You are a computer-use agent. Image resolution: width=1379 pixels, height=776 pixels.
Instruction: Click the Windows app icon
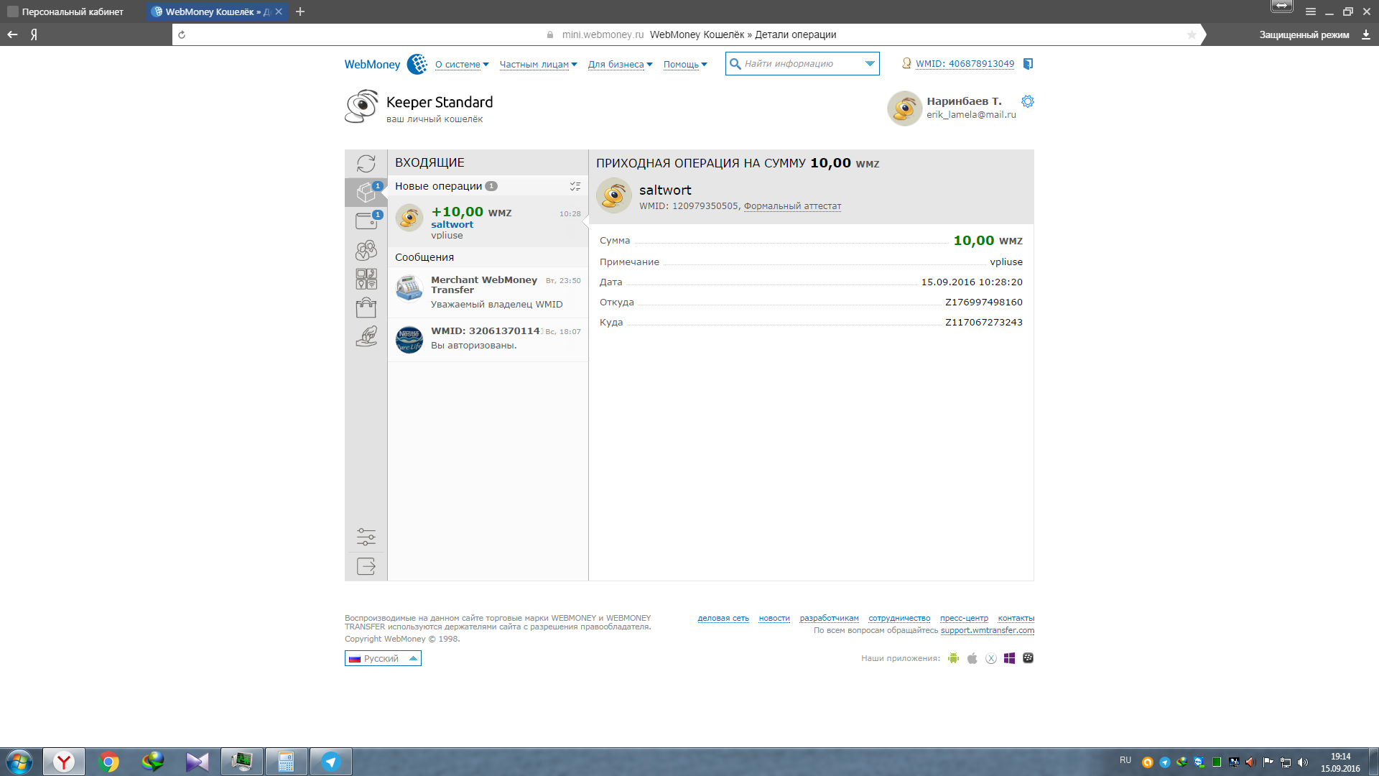[x=1010, y=658]
